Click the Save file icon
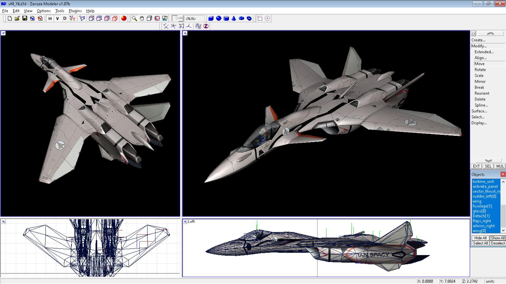506x284 pixels. point(25,18)
